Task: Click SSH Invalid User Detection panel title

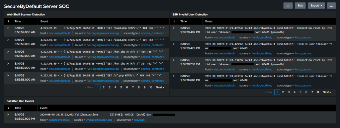Action: click(190, 15)
